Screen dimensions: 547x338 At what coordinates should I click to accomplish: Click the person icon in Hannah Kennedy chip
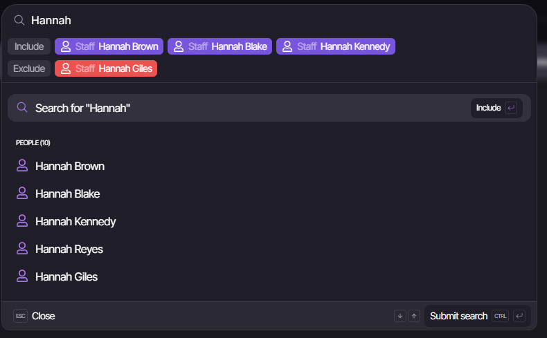pos(287,46)
